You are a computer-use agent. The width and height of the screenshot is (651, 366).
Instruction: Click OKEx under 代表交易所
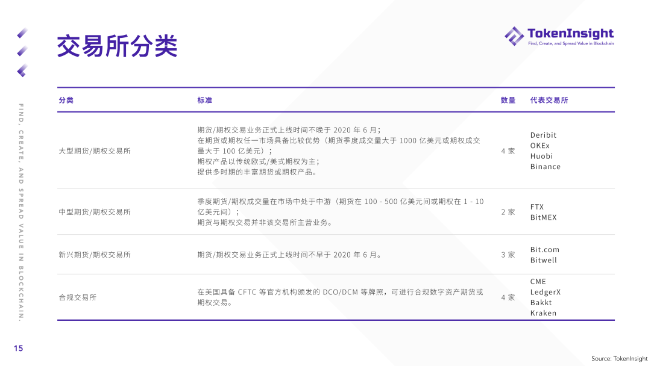click(x=539, y=146)
